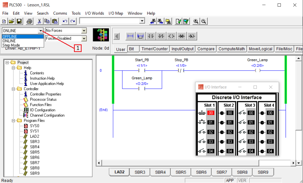
Task: Collapse the Program Files folder node
Action: tap(13, 121)
